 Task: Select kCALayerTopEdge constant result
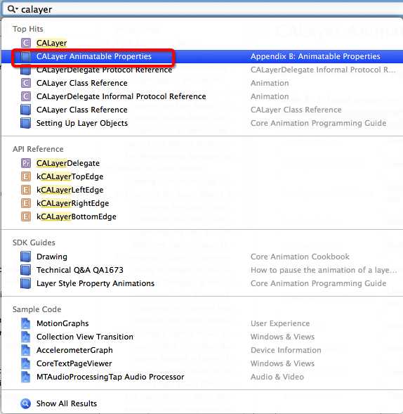click(202, 176)
